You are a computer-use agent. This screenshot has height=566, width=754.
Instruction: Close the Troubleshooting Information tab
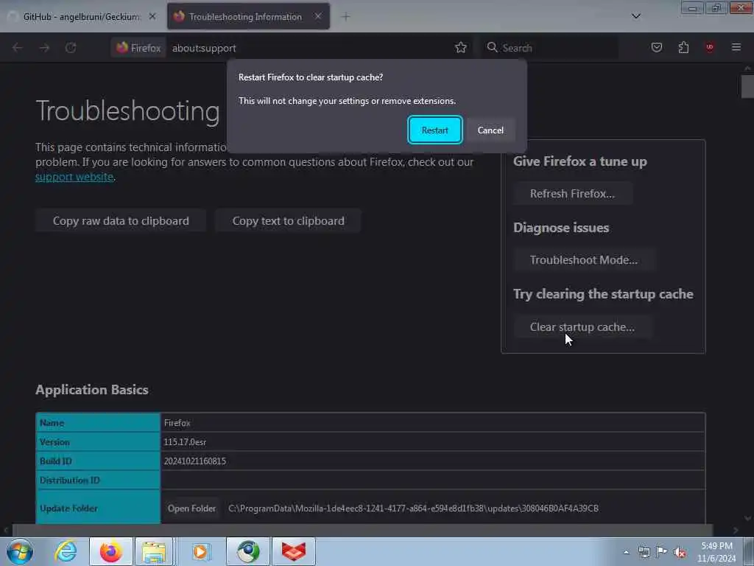[x=318, y=16]
